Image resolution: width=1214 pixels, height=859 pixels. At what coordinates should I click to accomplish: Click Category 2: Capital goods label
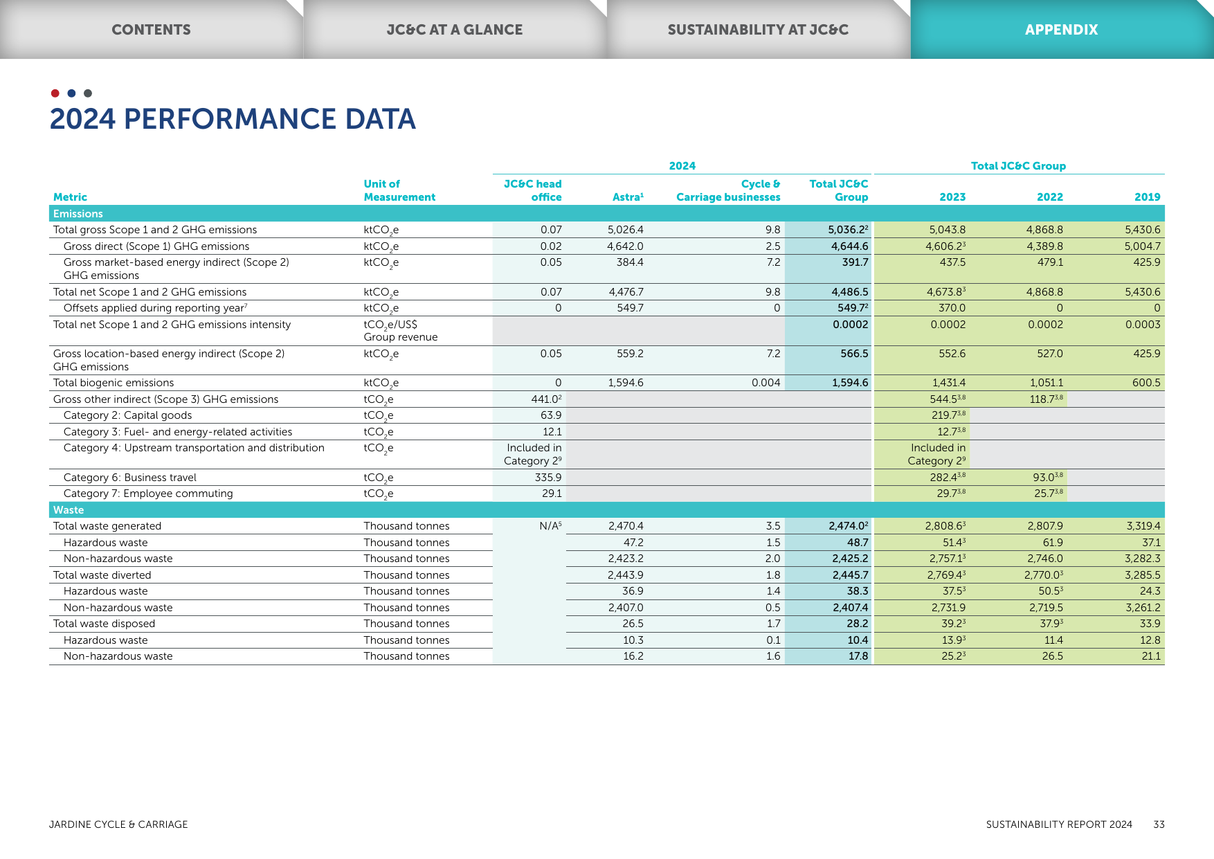coord(127,415)
